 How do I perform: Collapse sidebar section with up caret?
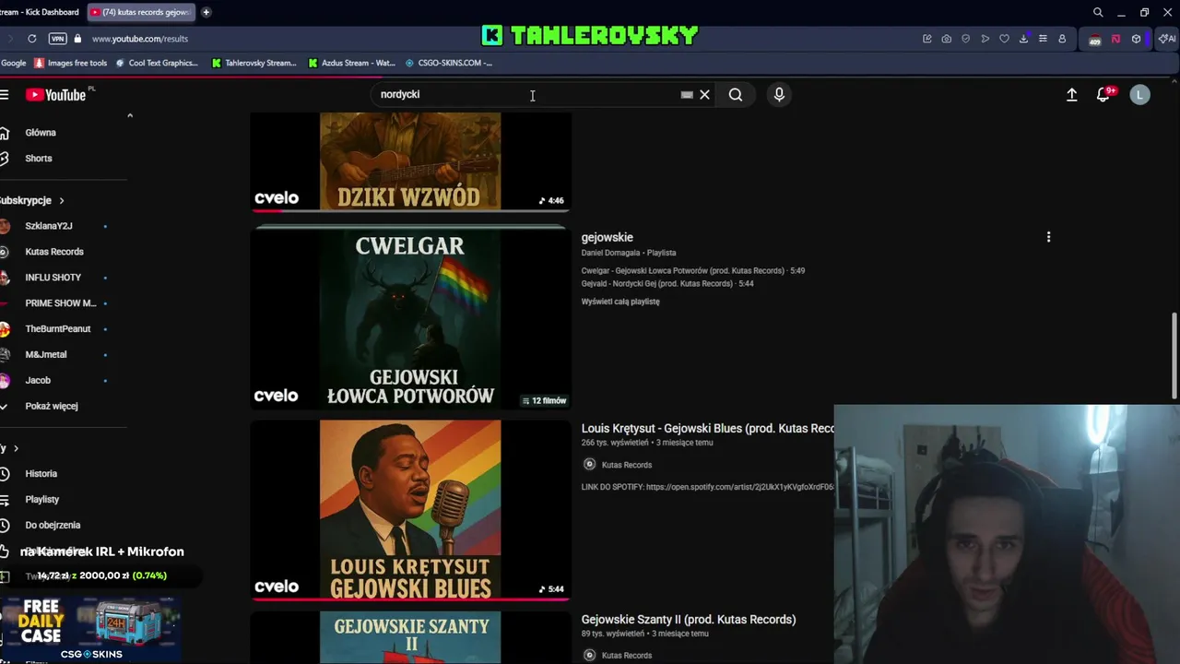129,115
